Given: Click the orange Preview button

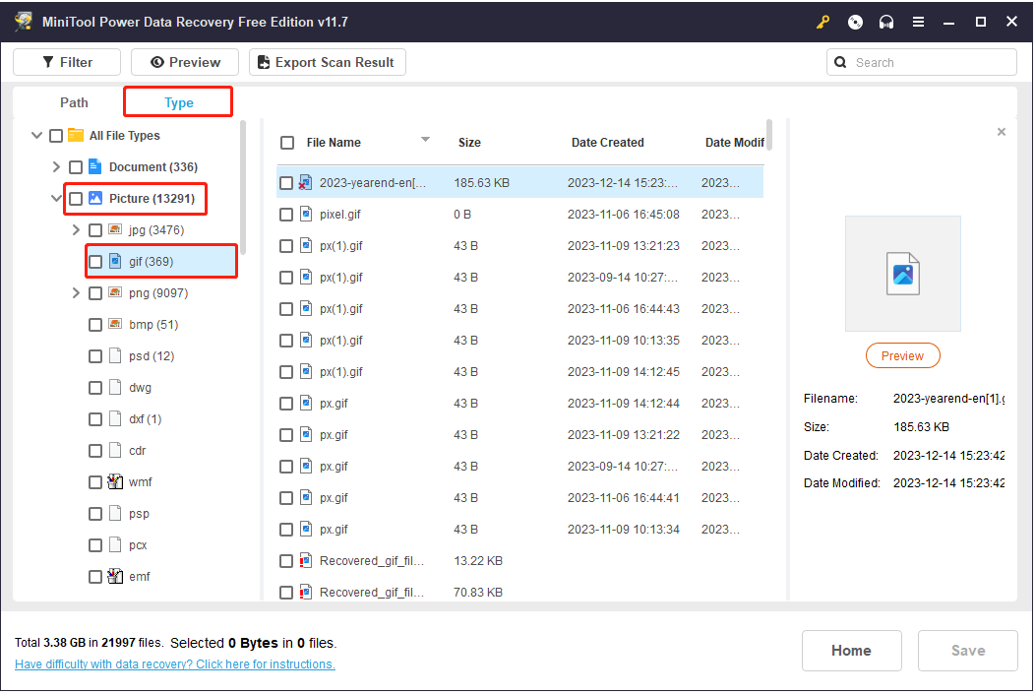Looking at the screenshot, I should pos(902,355).
